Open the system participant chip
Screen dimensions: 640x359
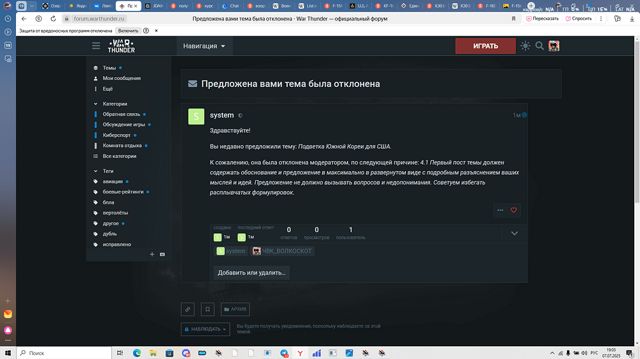coord(231,251)
